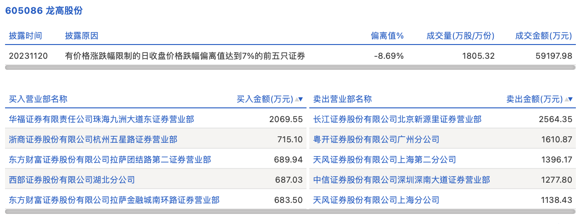Select 浙商证券杭州五星路证券营业部 link
The width and height of the screenshot is (580, 224).
tap(93, 140)
